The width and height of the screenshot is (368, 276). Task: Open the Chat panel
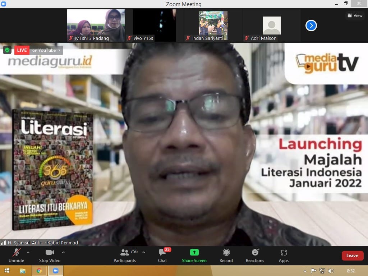[162, 256]
